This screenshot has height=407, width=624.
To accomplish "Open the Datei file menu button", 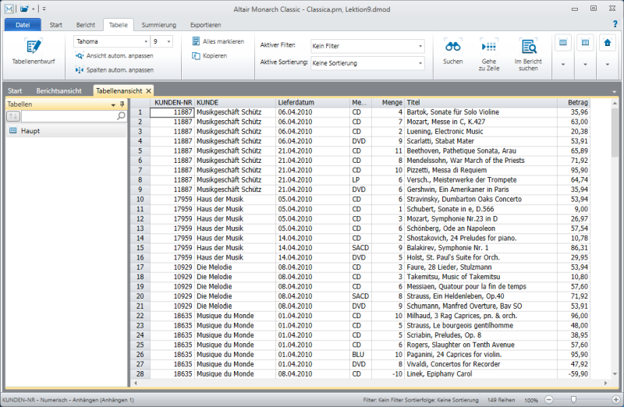I will tap(22, 25).
